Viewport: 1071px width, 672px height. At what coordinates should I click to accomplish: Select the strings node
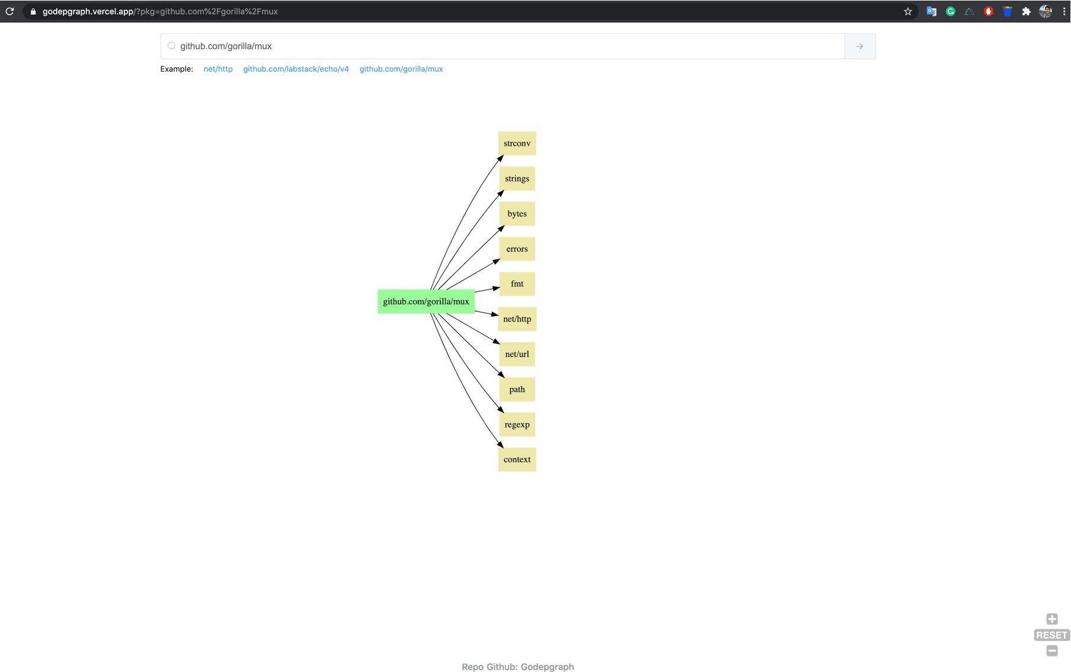click(517, 178)
